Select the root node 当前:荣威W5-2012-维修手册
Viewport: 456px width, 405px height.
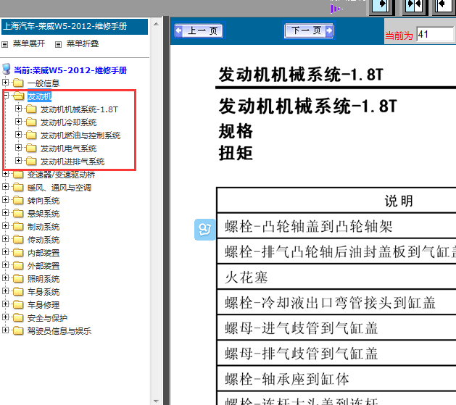(x=70, y=70)
